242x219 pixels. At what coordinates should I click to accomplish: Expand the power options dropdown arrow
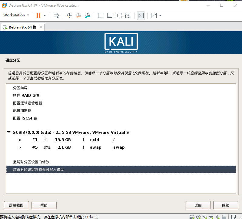pyautogui.click(x=45, y=15)
